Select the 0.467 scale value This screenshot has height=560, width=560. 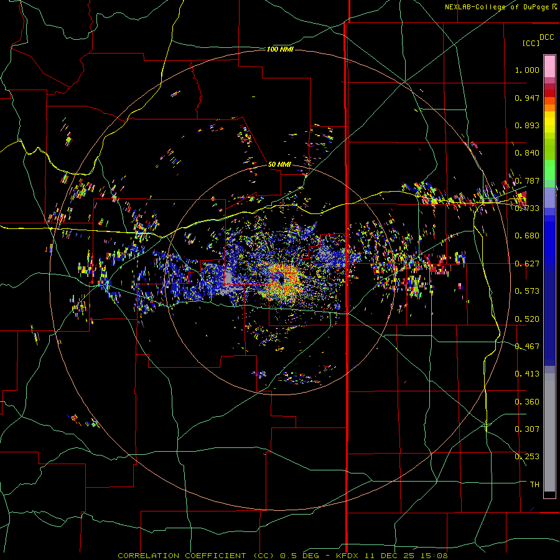(x=527, y=347)
